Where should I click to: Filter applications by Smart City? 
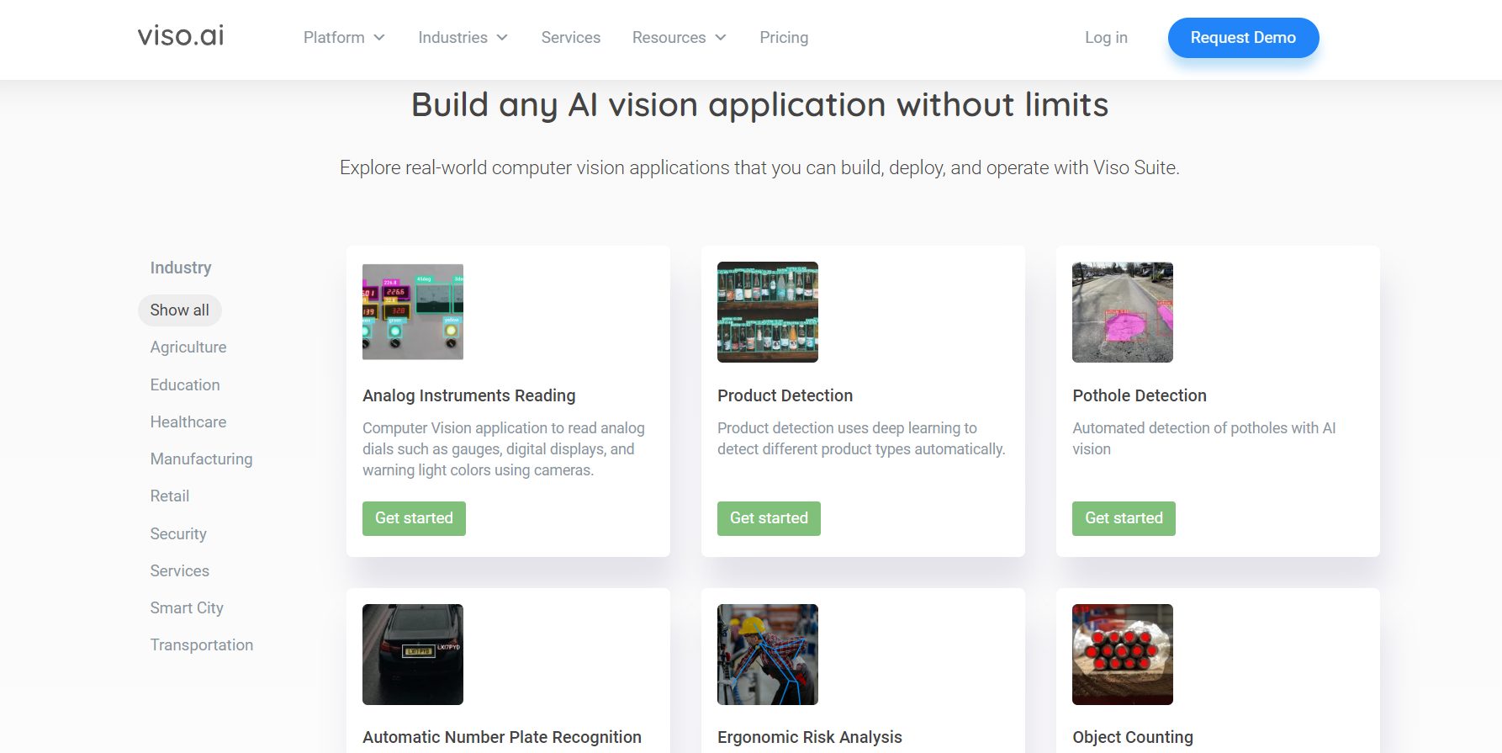click(187, 607)
